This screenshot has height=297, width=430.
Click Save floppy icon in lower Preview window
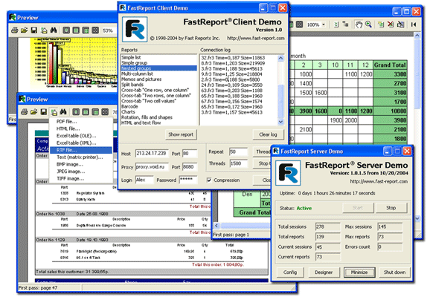coord(44,111)
